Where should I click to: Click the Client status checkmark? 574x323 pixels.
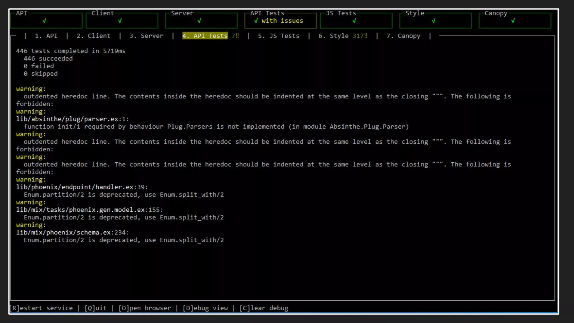point(120,21)
